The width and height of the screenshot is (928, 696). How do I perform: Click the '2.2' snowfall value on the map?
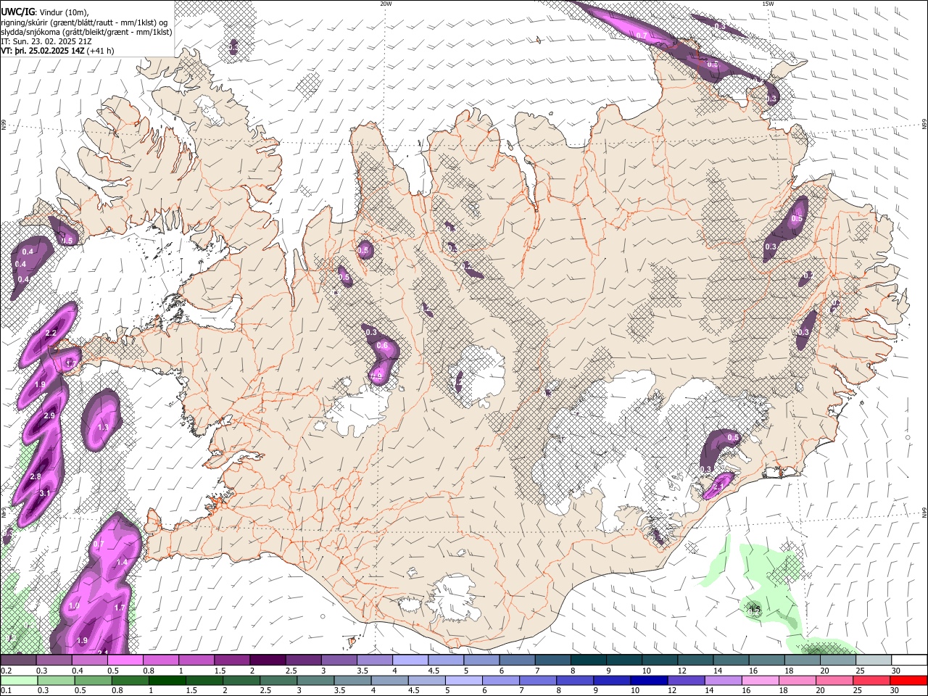click(51, 333)
